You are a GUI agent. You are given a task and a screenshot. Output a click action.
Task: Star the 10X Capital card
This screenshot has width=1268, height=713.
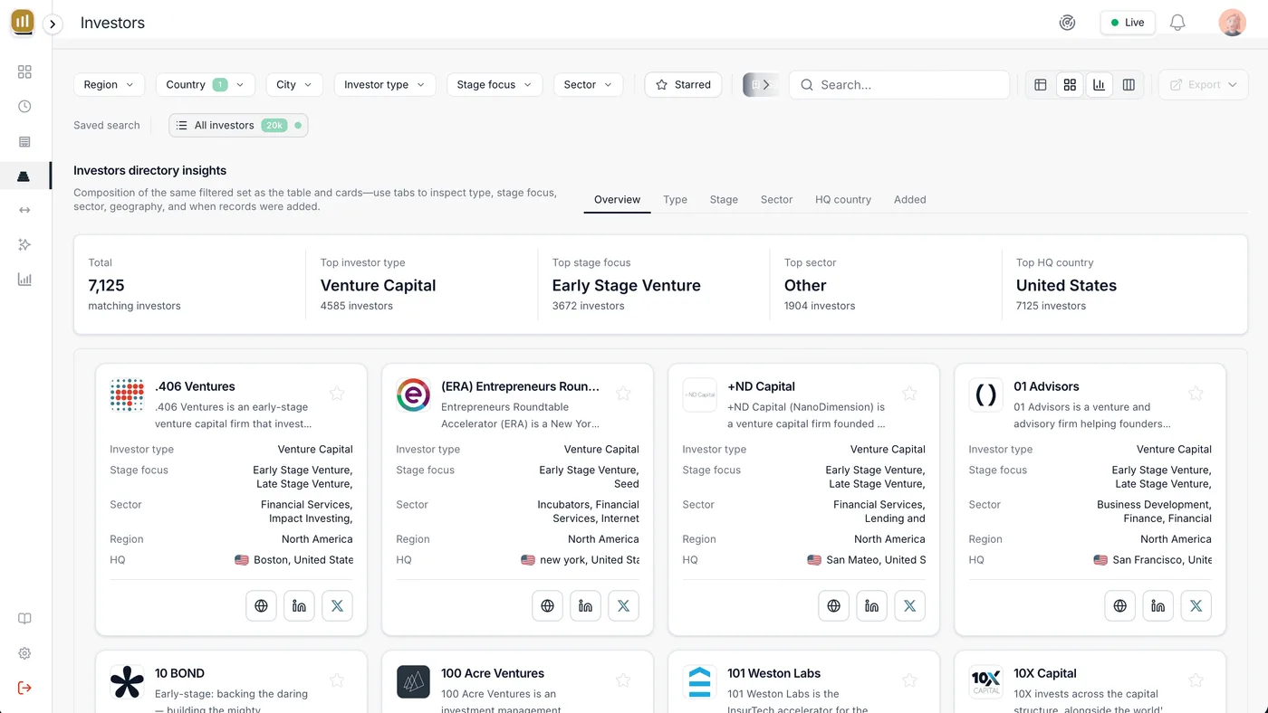click(1196, 680)
